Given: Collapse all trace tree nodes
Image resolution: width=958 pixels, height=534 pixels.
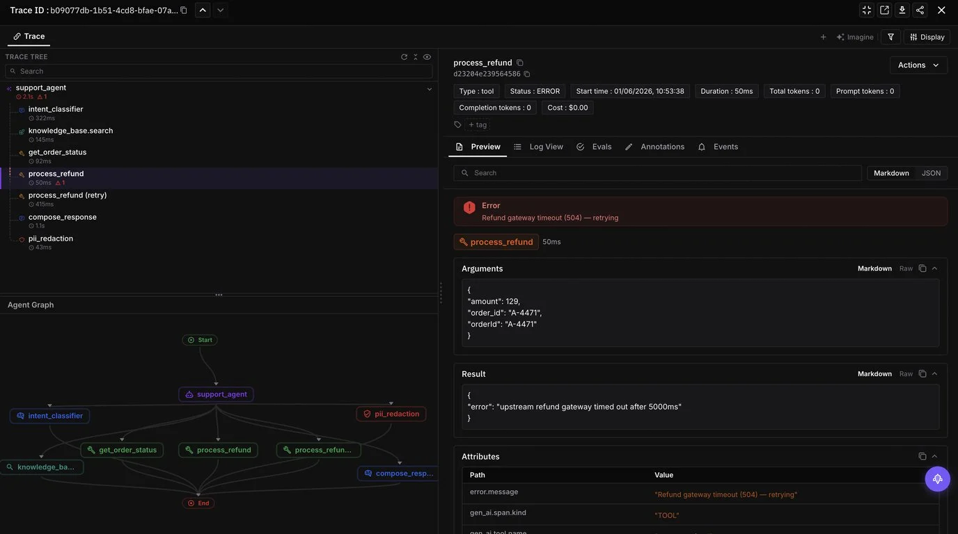Looking at the screenshot, I should click(416, 57).
